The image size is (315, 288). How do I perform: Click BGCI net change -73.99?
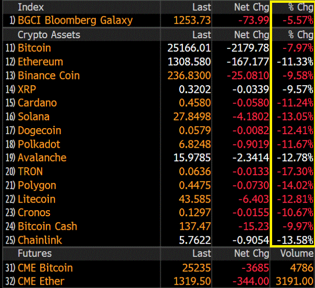tap(254, 21)
